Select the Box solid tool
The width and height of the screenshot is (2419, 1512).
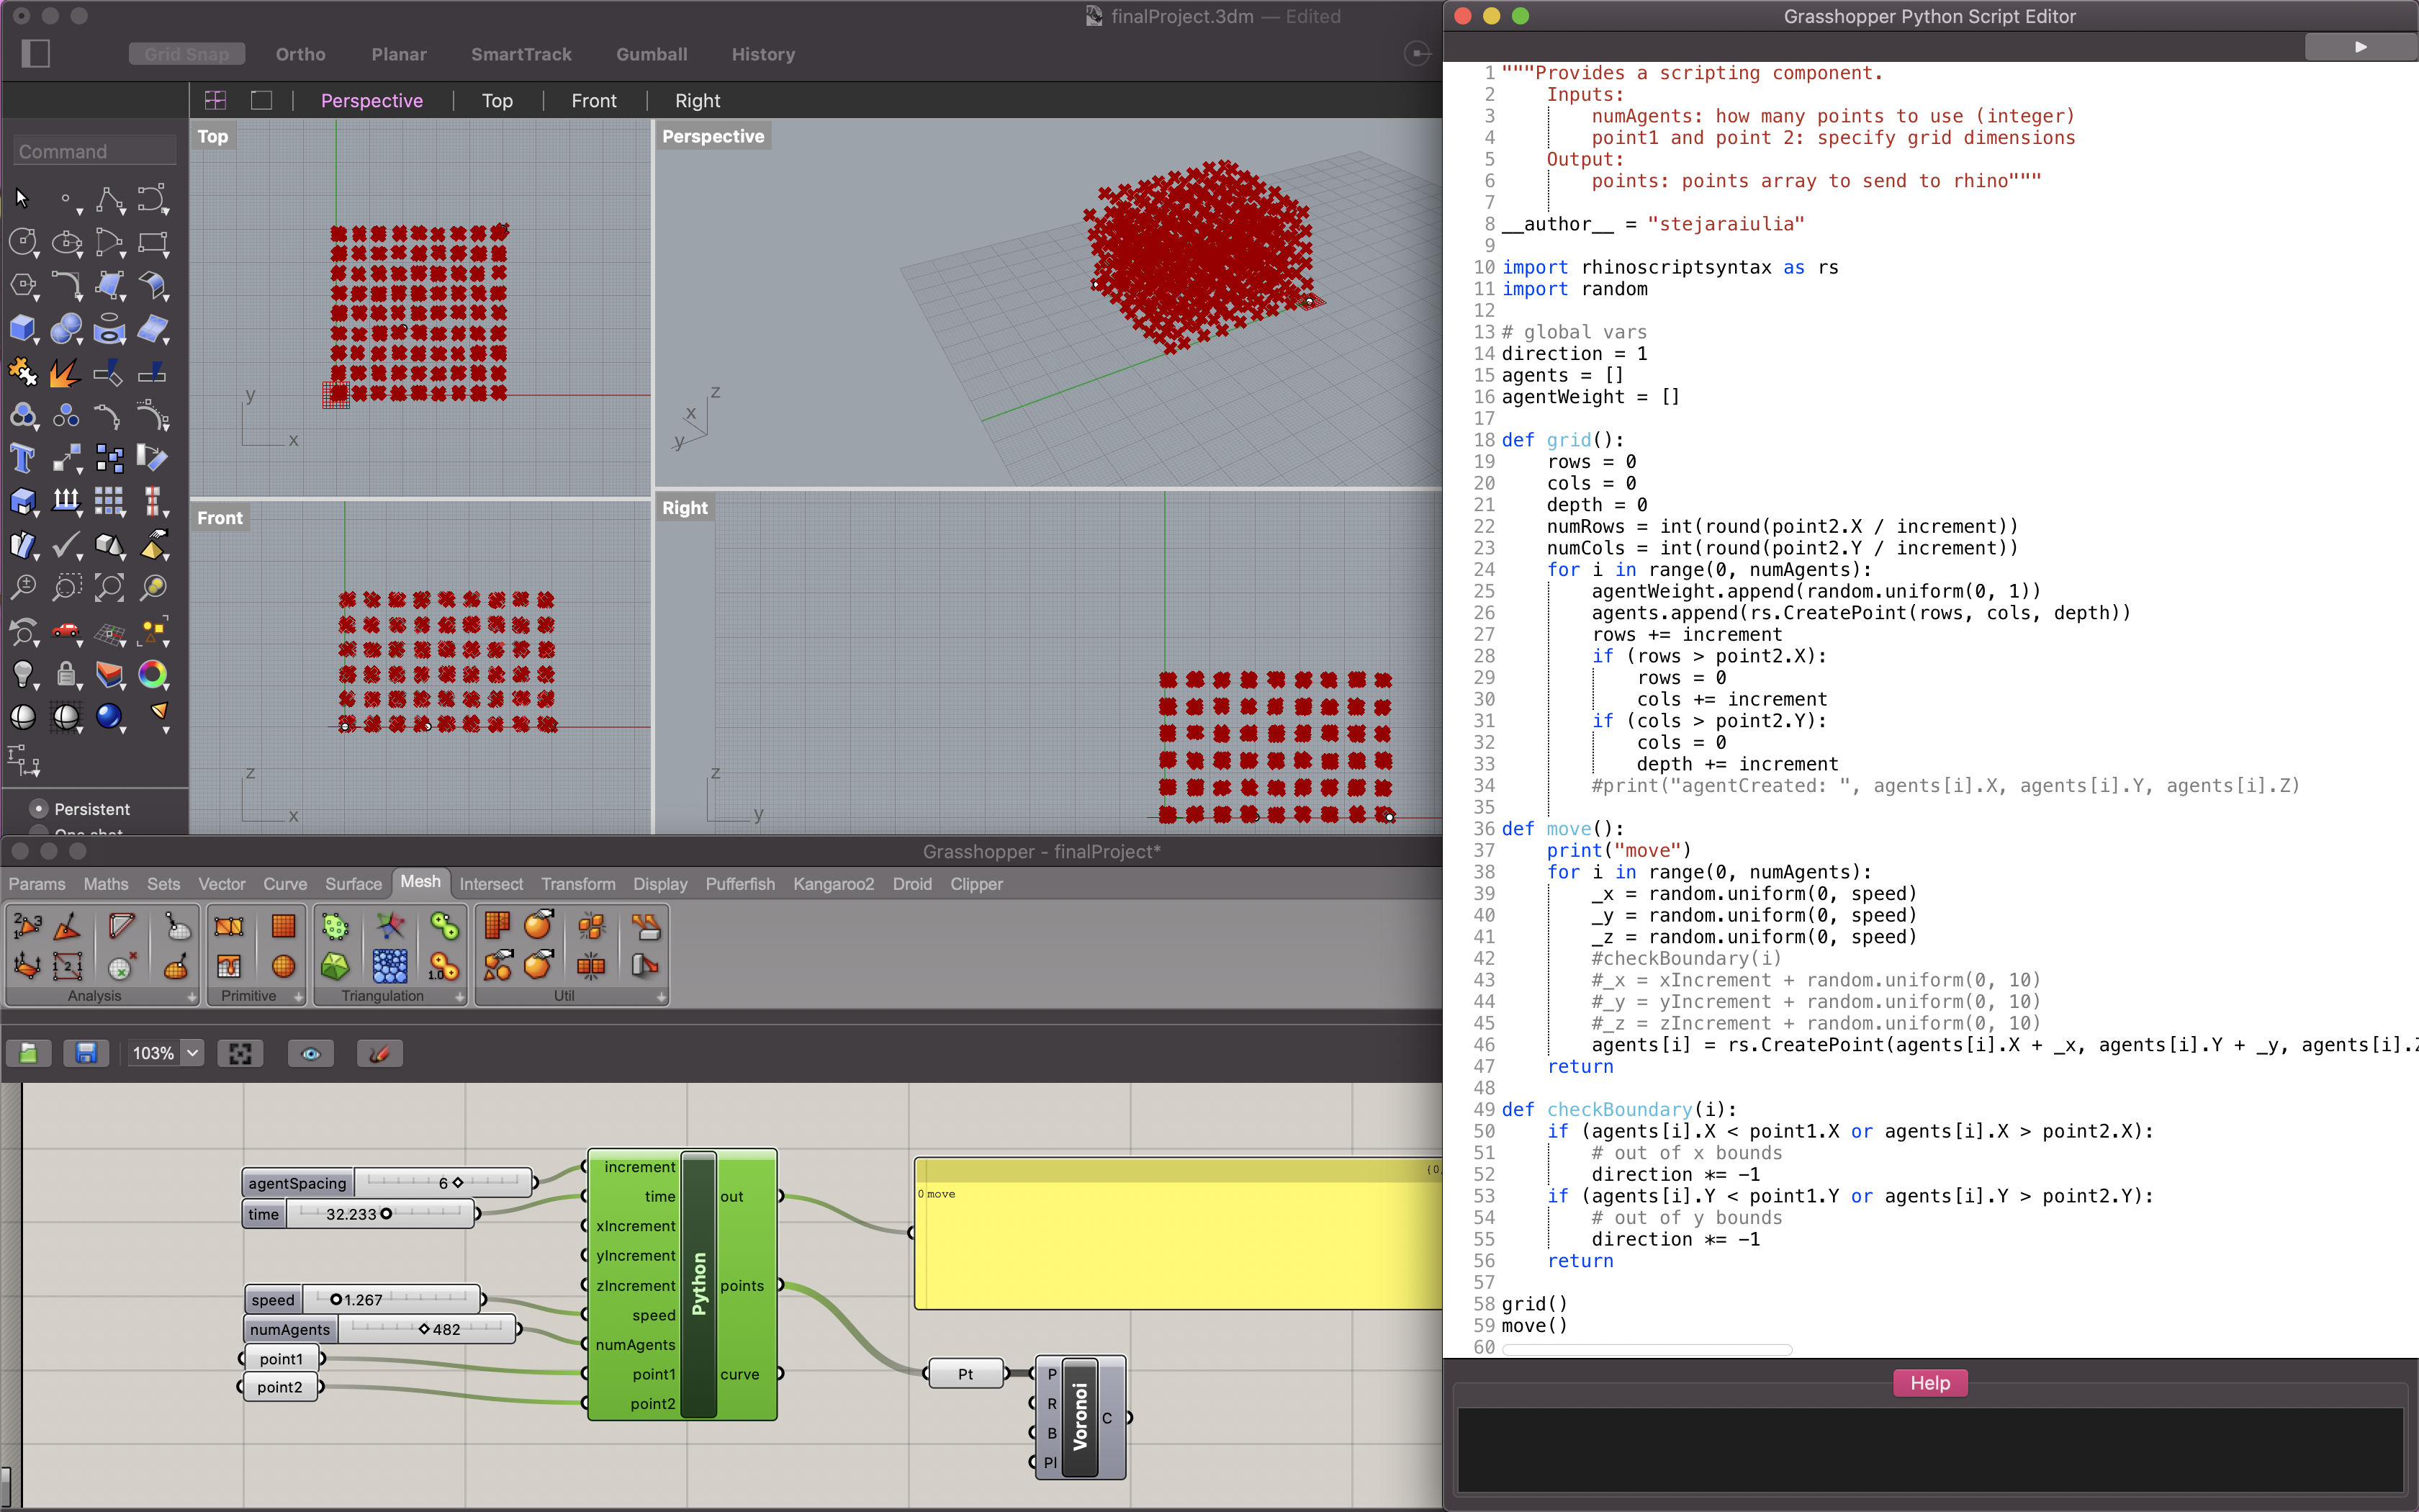(x=22, y=328)
